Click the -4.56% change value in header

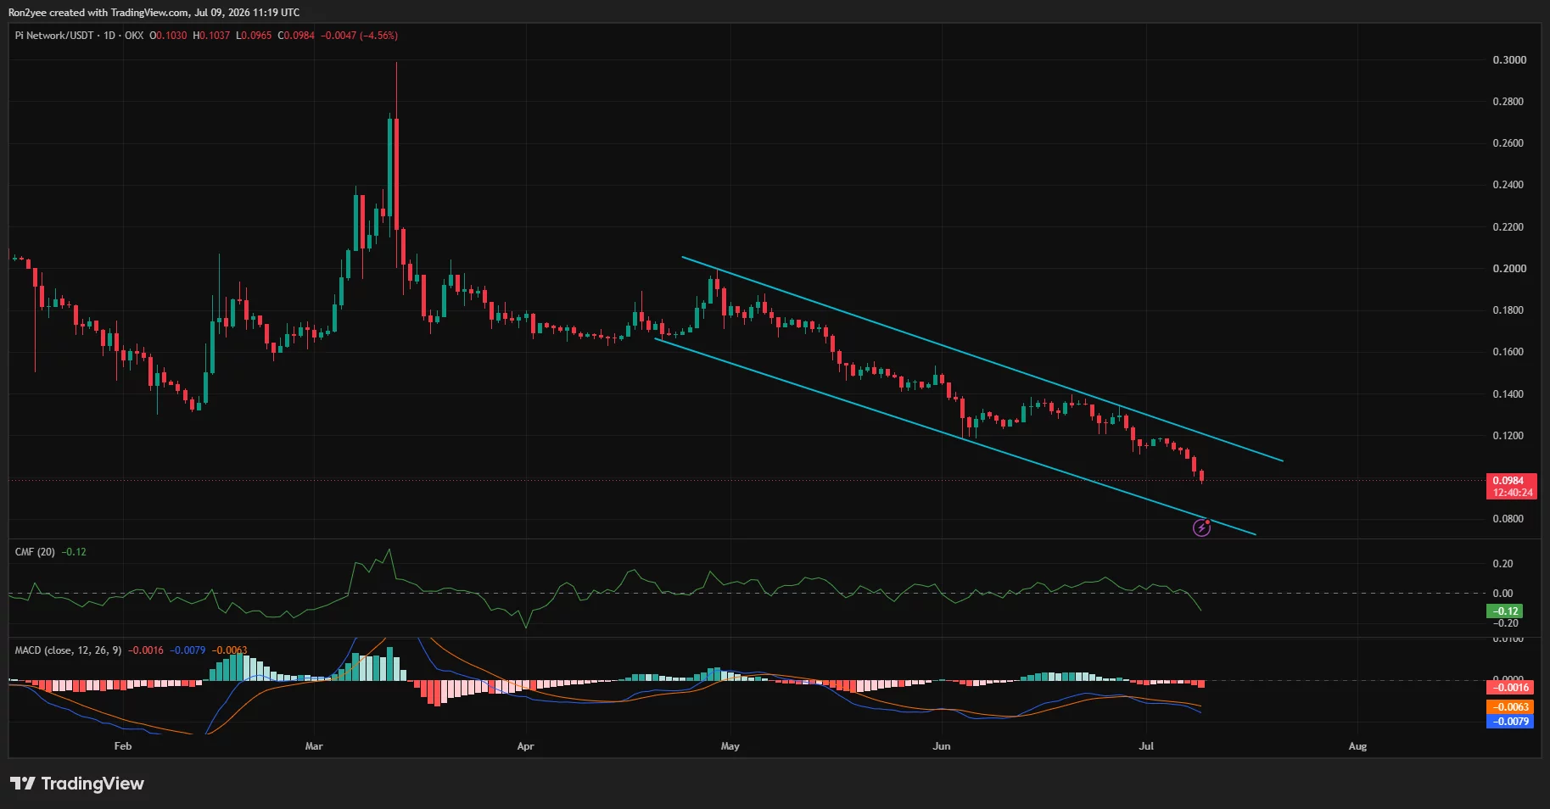[x=378, y=36]
